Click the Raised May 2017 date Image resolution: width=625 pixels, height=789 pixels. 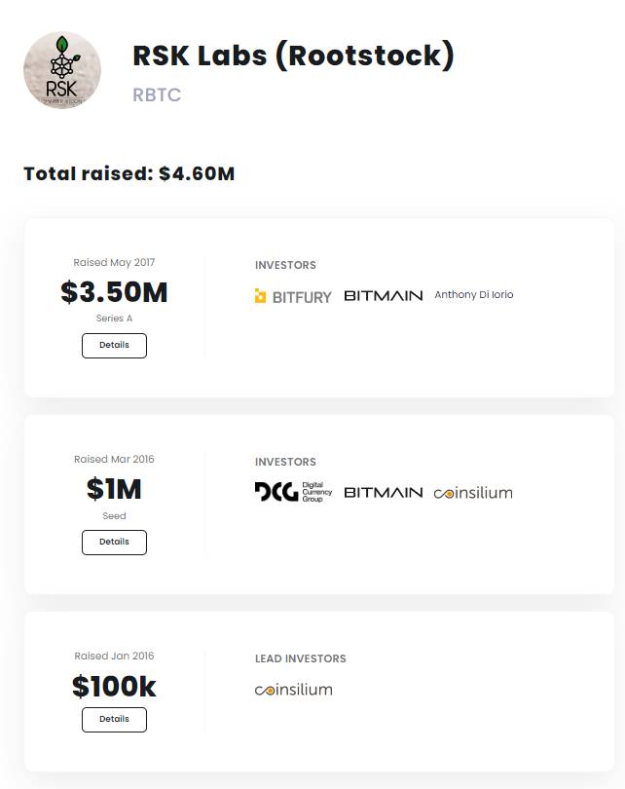pyautogui.click(x=114, y=262)
